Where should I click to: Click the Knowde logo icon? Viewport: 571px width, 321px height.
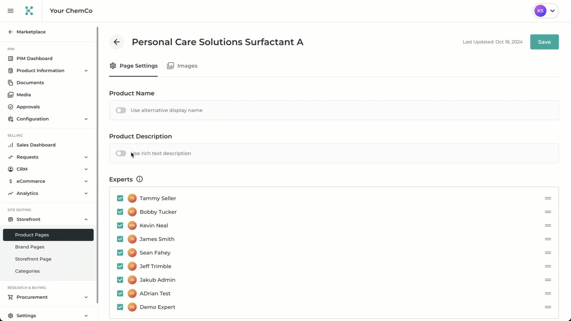[29, 11]
